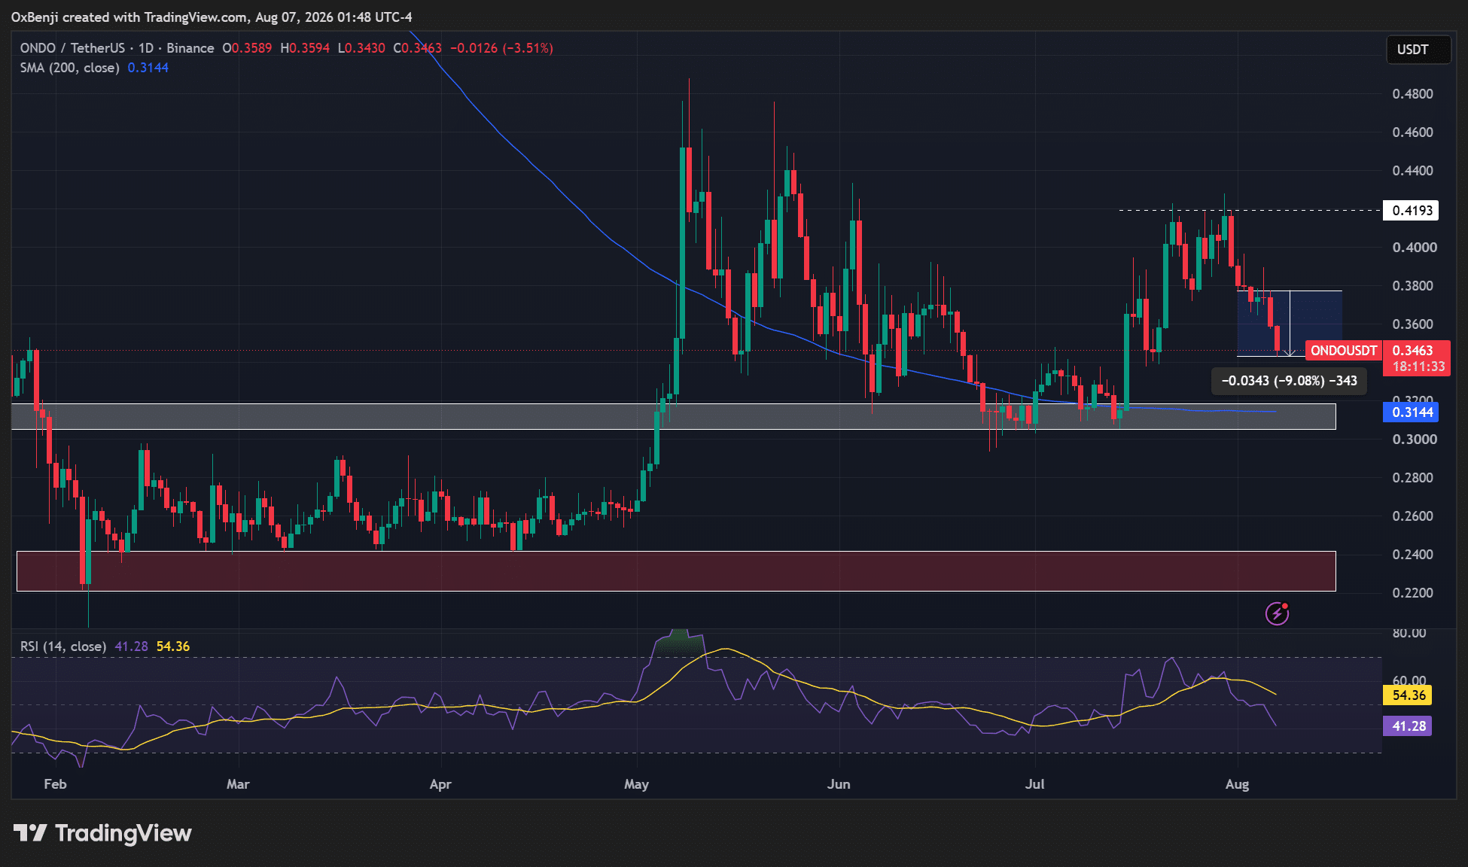
Task: Click the May label on time axis
Action: coord(636,784)
